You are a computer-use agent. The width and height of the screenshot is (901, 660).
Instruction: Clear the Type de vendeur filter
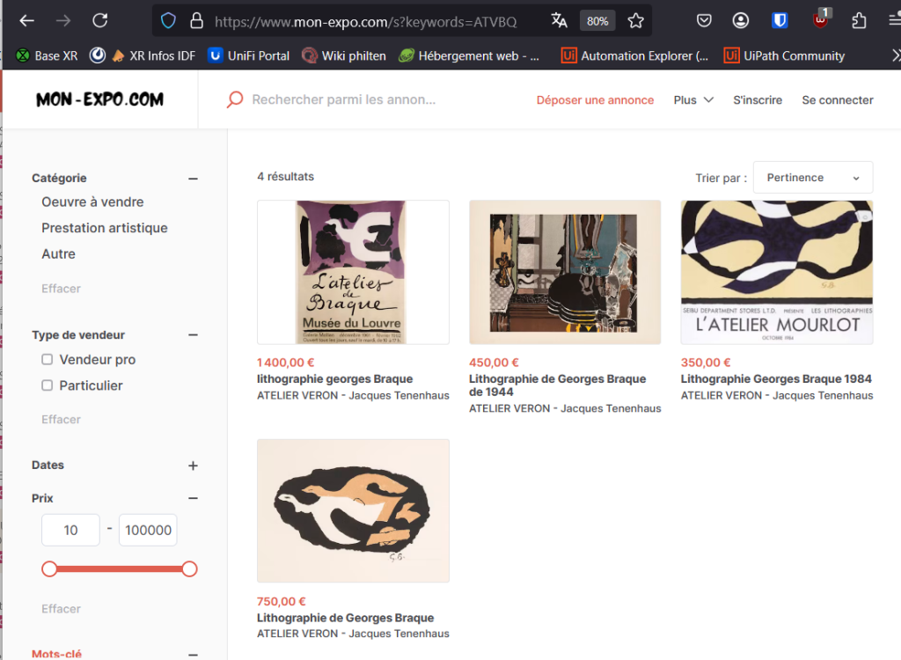click(x=61, y=419)
